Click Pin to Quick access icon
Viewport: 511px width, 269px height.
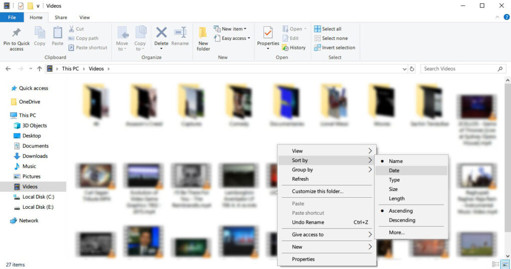(x=16, y=32)
